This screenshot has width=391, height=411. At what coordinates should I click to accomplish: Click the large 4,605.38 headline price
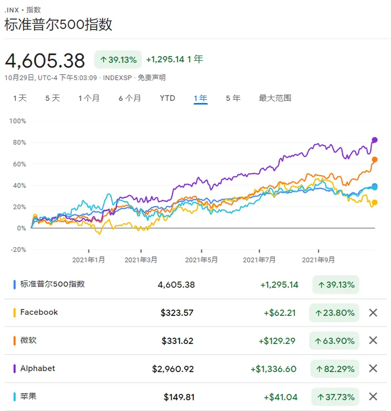pos(45,61)
